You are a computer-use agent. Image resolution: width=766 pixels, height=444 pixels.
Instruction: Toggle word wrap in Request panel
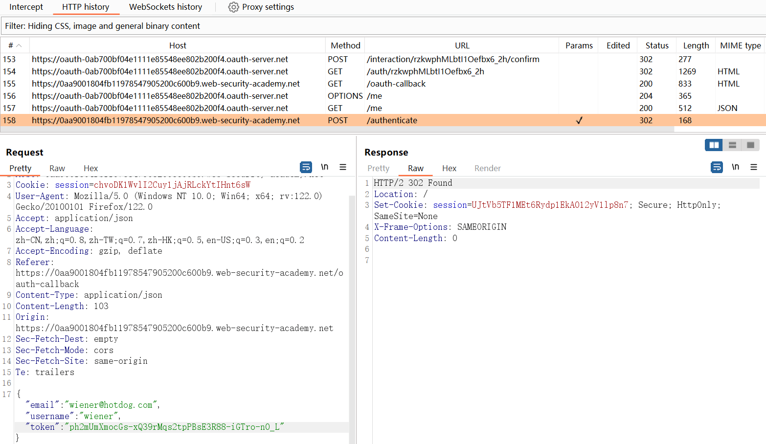(306, 167)
